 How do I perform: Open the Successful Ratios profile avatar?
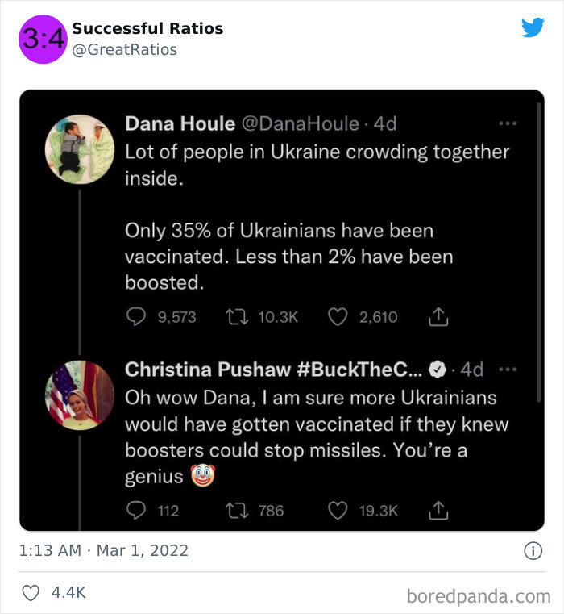[x=43, y=40]
